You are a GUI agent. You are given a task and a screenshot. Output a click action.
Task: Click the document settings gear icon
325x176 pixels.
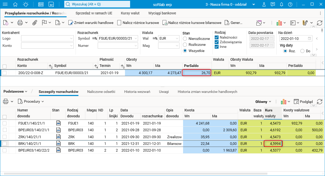tap(58, 23)
